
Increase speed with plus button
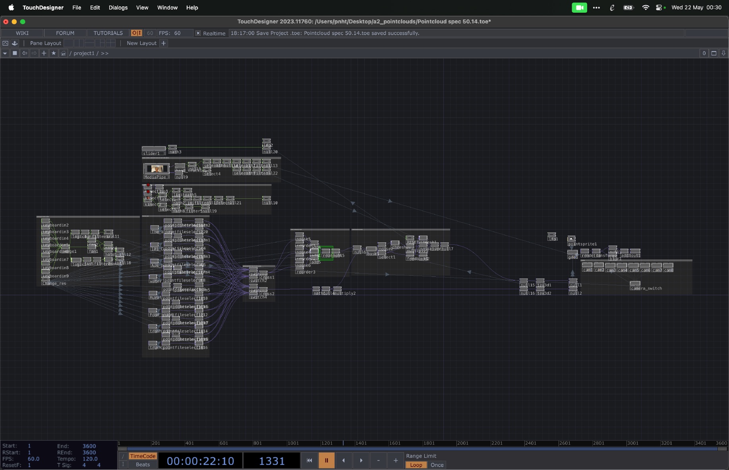coord(396,460)
